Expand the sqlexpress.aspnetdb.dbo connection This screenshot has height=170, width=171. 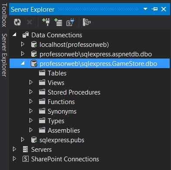pos(23,54)
